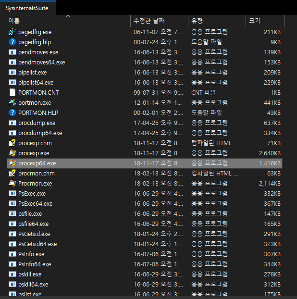Click the PsExec.exe icon
The height and width of the screenshot is (299, 297).
click(12, 194)
